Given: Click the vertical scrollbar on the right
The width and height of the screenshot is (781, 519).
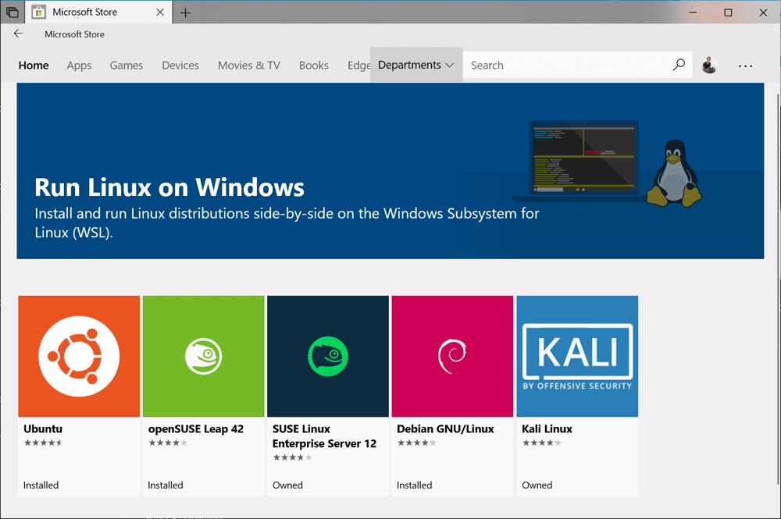Looking at the screenshot, I should 777,234.
